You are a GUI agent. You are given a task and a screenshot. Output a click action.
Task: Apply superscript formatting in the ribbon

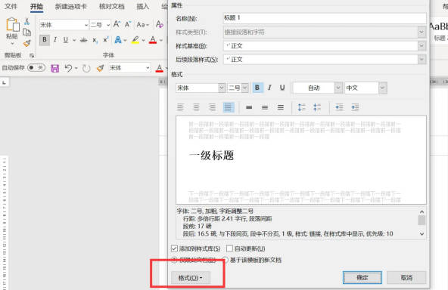pos(106,39)
